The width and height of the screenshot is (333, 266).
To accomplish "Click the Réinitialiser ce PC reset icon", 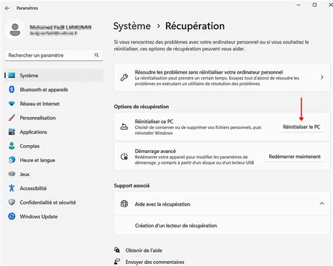I will tap(124, 127).
